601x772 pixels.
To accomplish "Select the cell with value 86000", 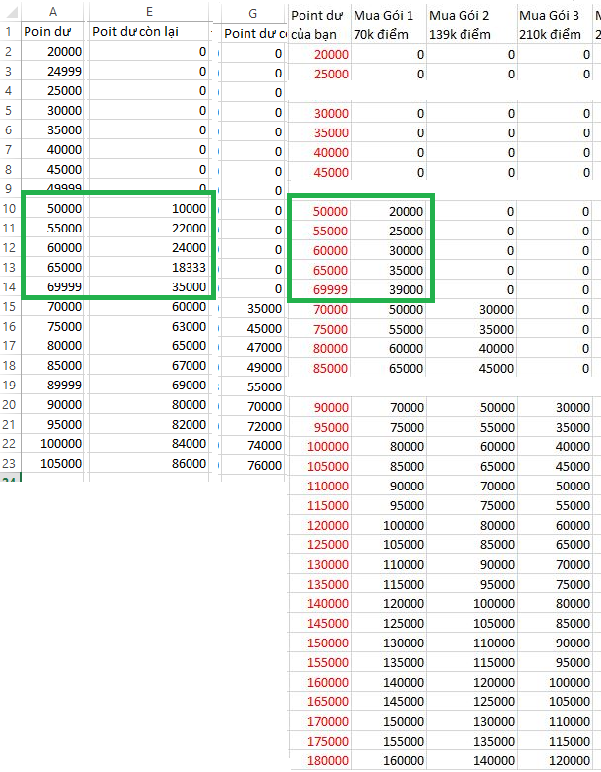I will (x=148, y=464).
